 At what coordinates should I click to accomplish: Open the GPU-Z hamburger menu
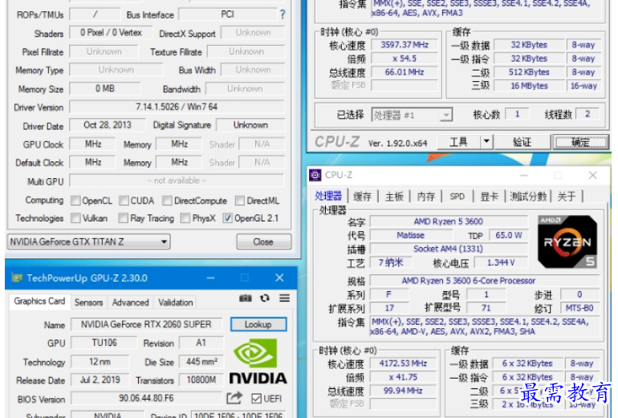click(x=285, y=298)
